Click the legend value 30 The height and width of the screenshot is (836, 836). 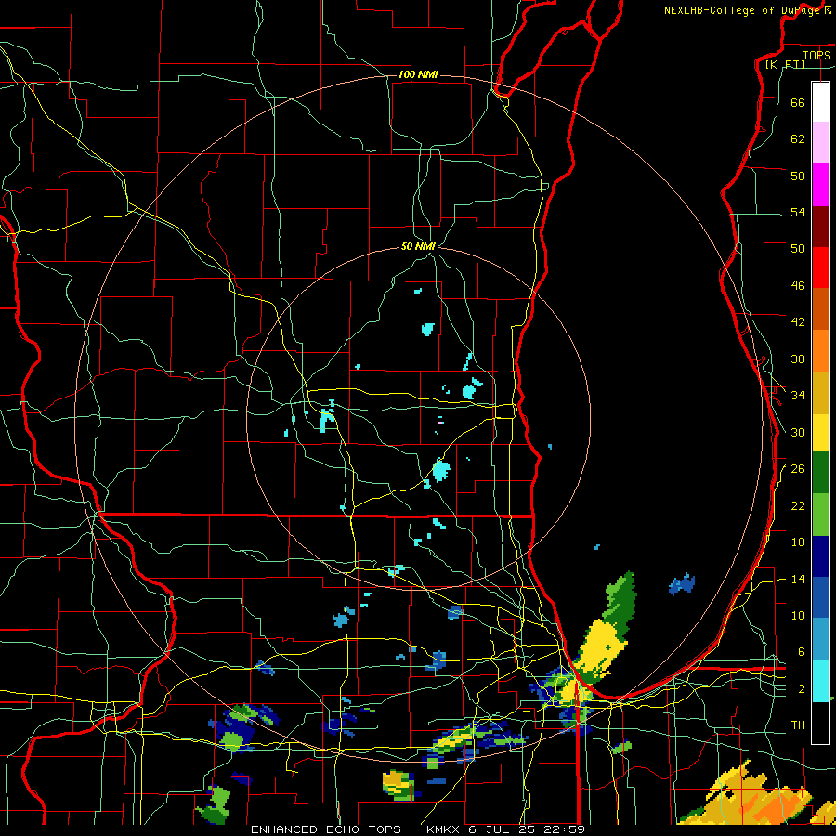(x=798, y=432)
